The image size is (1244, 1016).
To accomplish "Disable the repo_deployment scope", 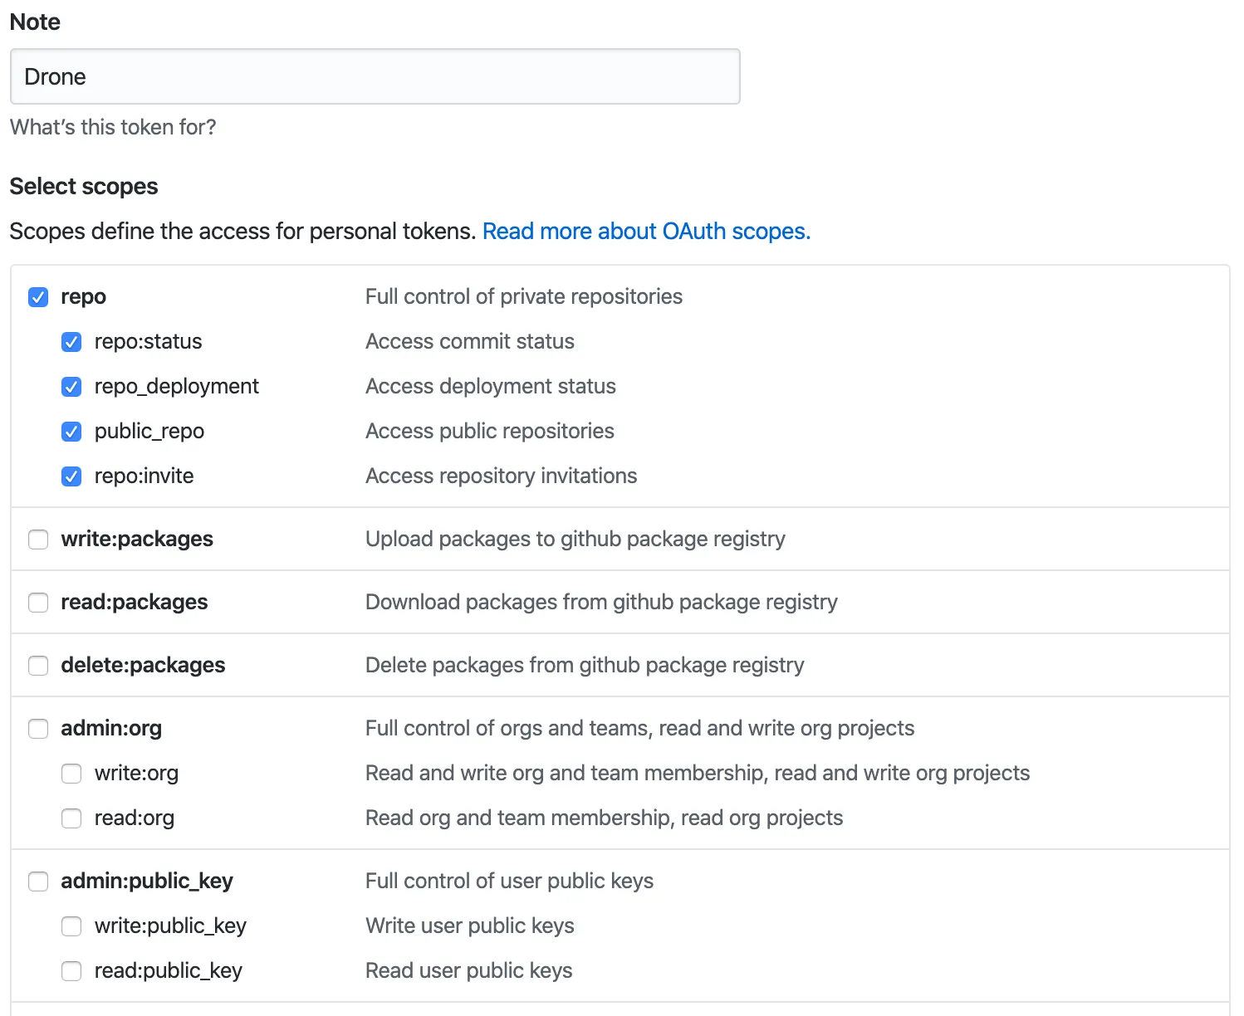I will 71,387.
